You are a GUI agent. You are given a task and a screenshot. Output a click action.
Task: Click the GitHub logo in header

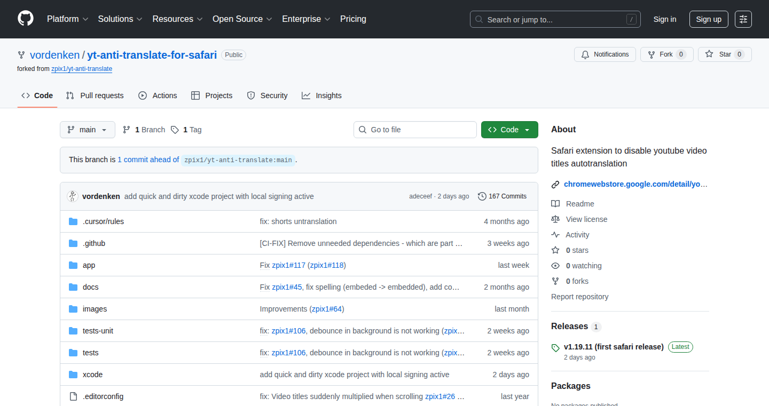pyautogui.click(x=26, y=19)
